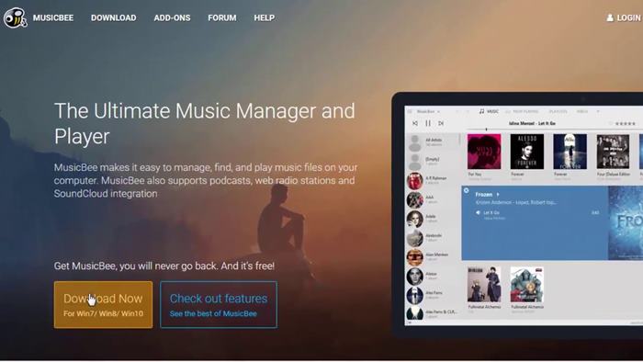Click the MusicBee bee logo icon
This screenshot has height=362, width=643.
click(x=16, y=17)
